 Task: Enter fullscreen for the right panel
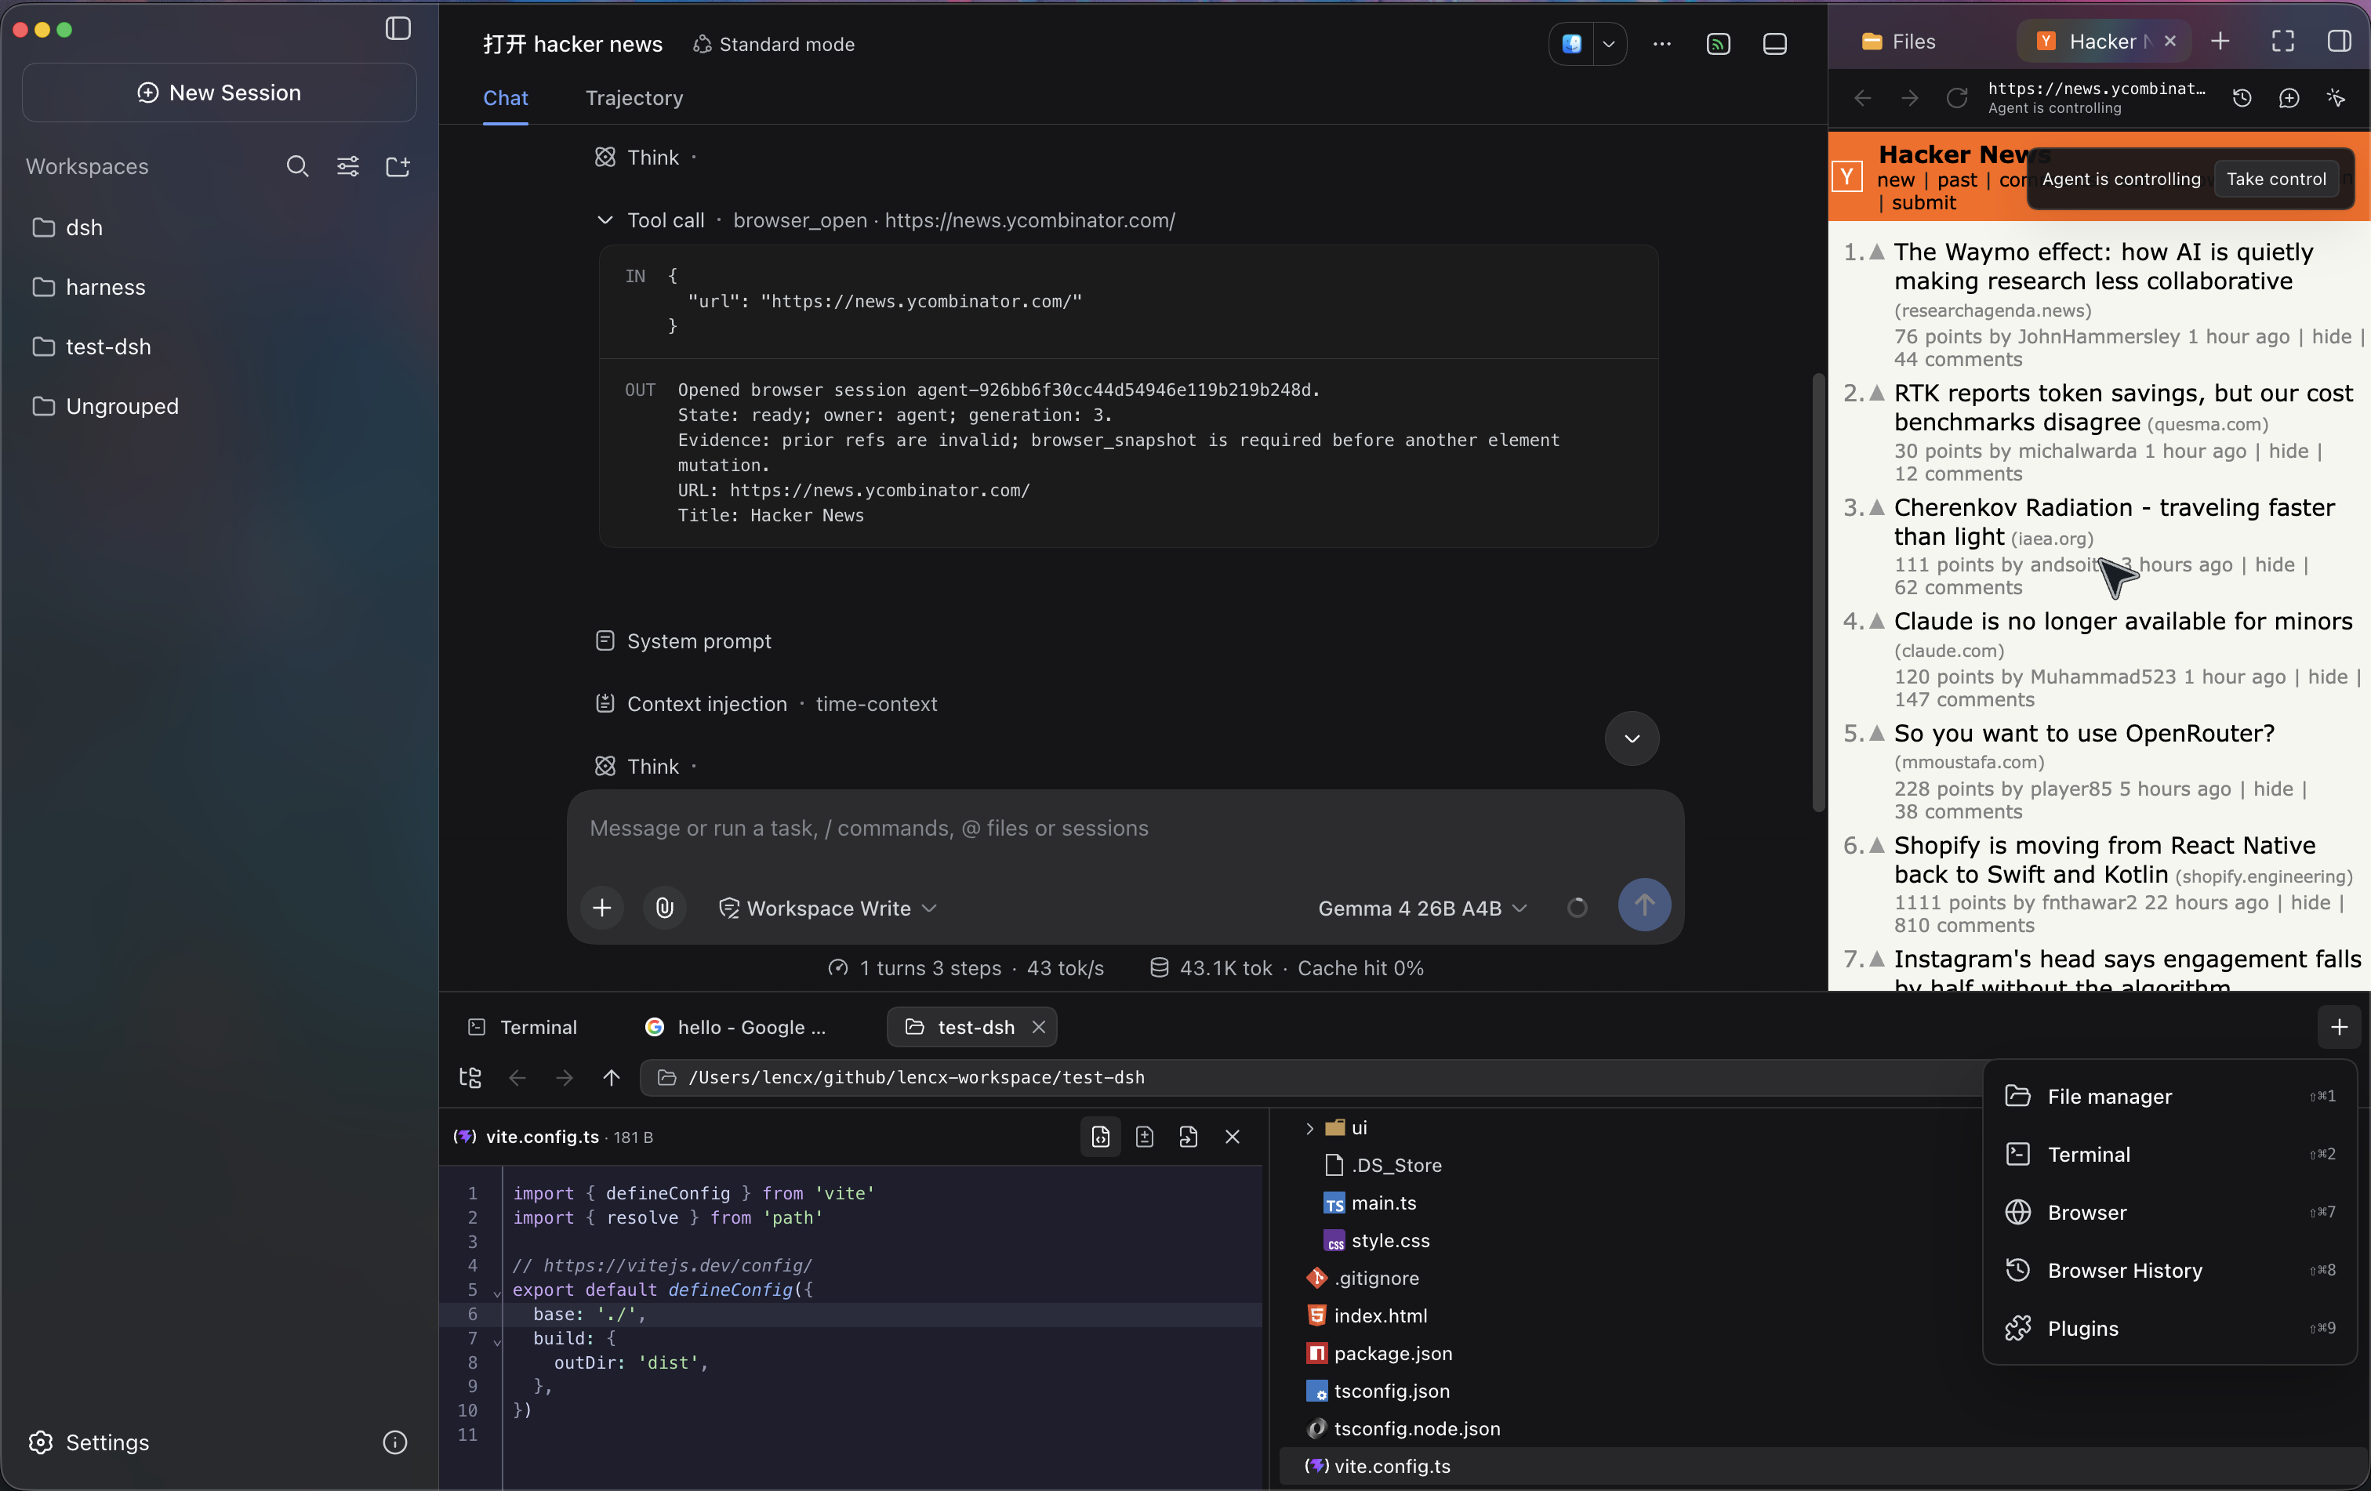2282,42
